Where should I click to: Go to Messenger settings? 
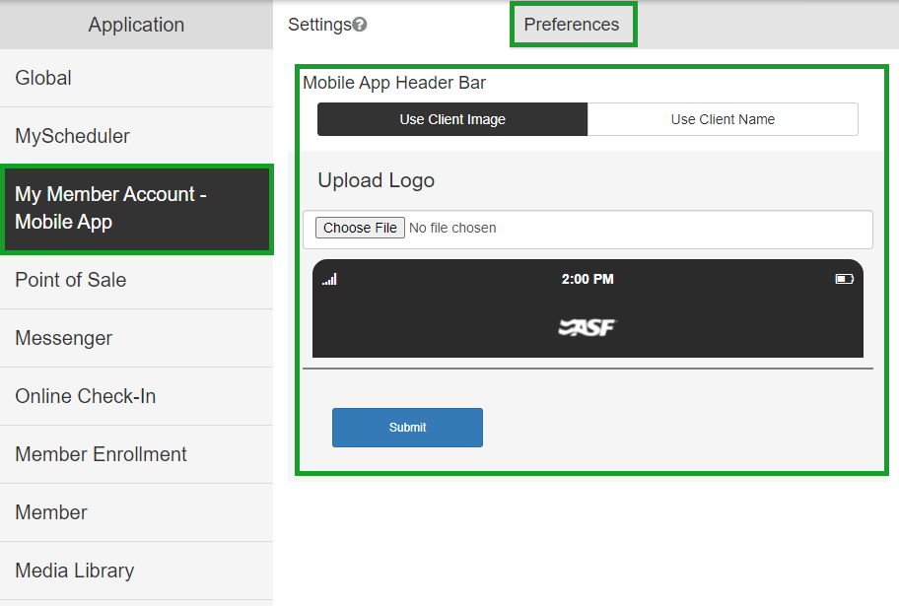click(136, 338)
